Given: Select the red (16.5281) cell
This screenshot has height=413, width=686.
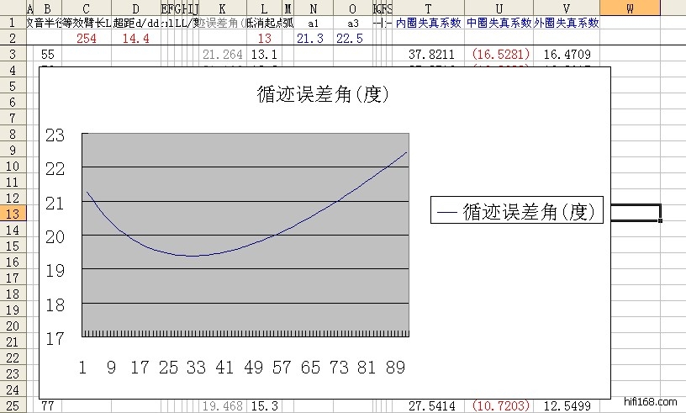Looking at the screenshot, I should point(499,55).
